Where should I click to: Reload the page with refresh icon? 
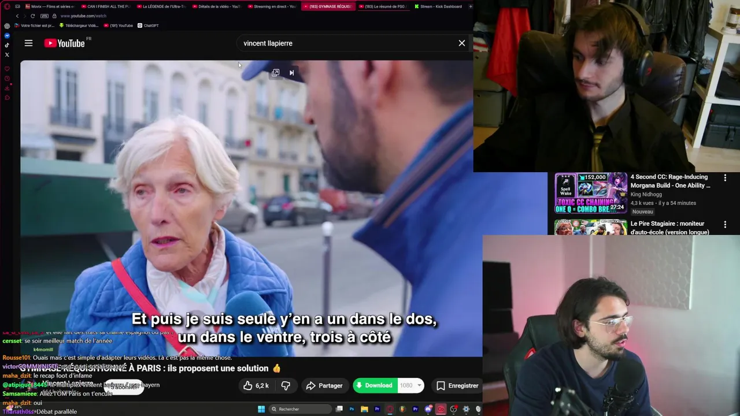coord(33,16)
